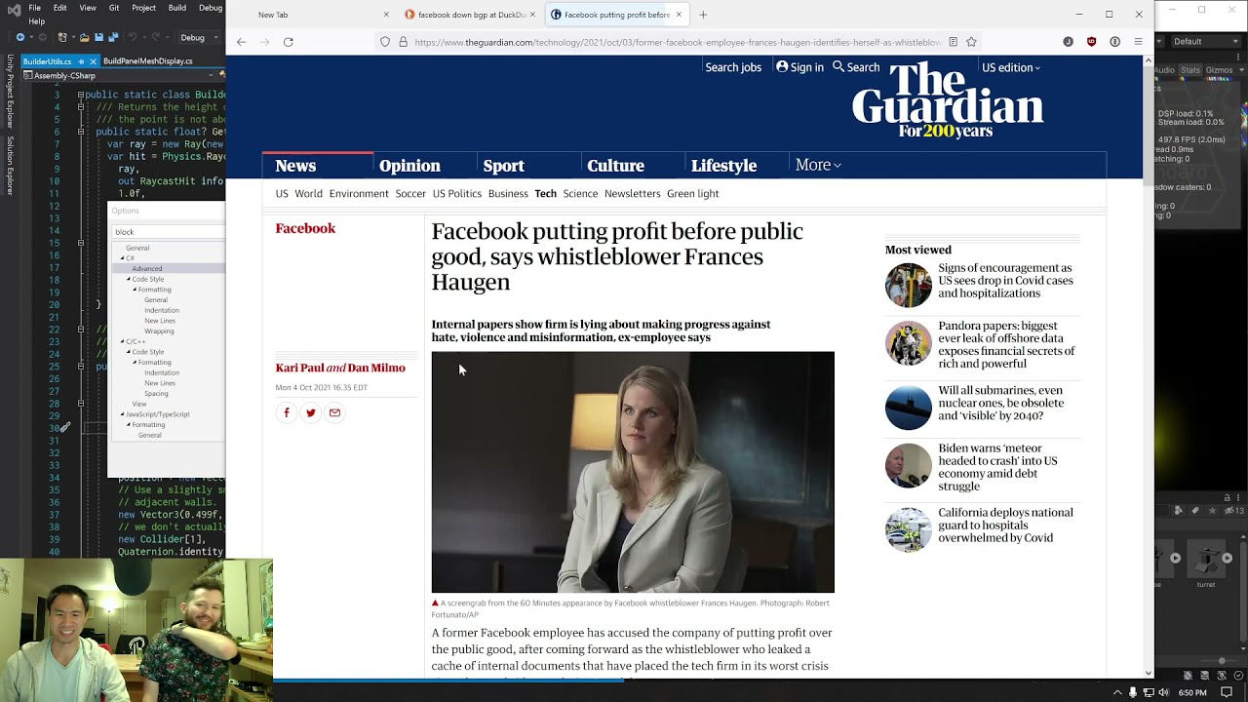
Task: Open the Debug configuration dropdown
Action: (x=200, y=37)
